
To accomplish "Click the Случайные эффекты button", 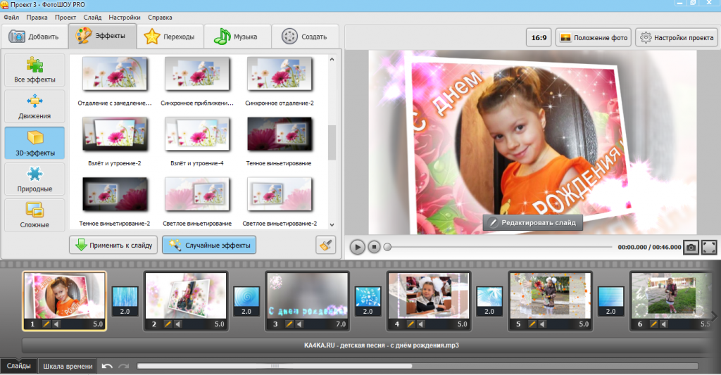I will pyautogui.click(x=209, y=245).
